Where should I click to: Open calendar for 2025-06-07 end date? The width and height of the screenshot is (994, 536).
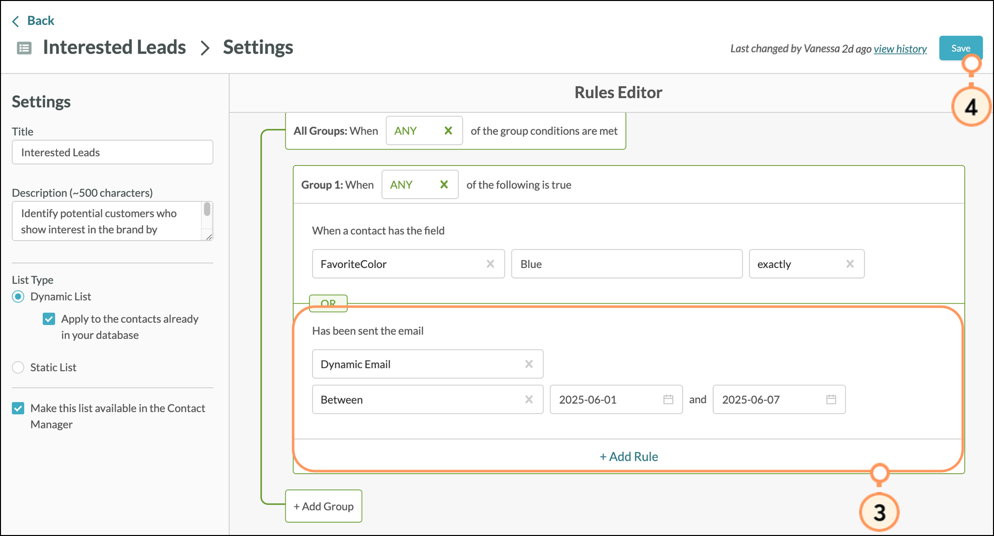click(x=831, y=400)
